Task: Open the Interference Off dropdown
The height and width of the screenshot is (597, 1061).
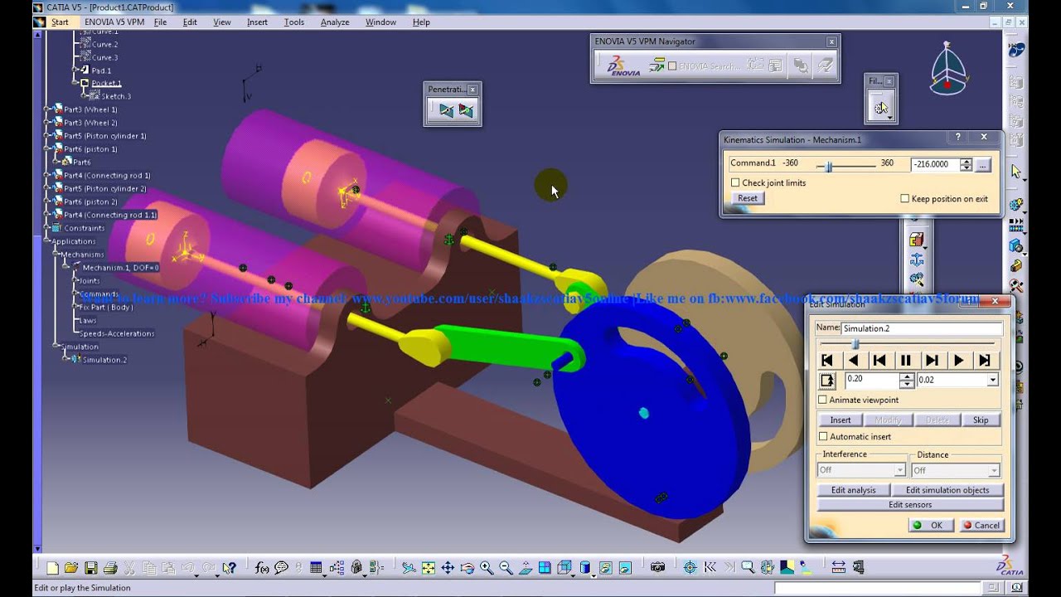Action: point(899,470)
